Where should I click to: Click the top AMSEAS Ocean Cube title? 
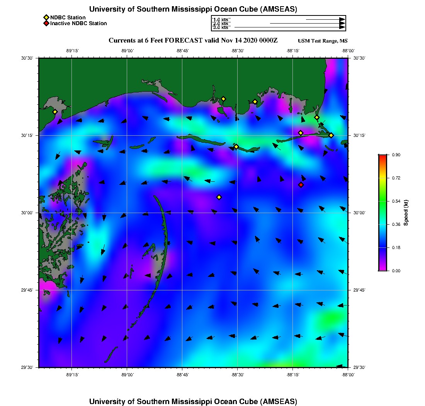tap(193, 9)
